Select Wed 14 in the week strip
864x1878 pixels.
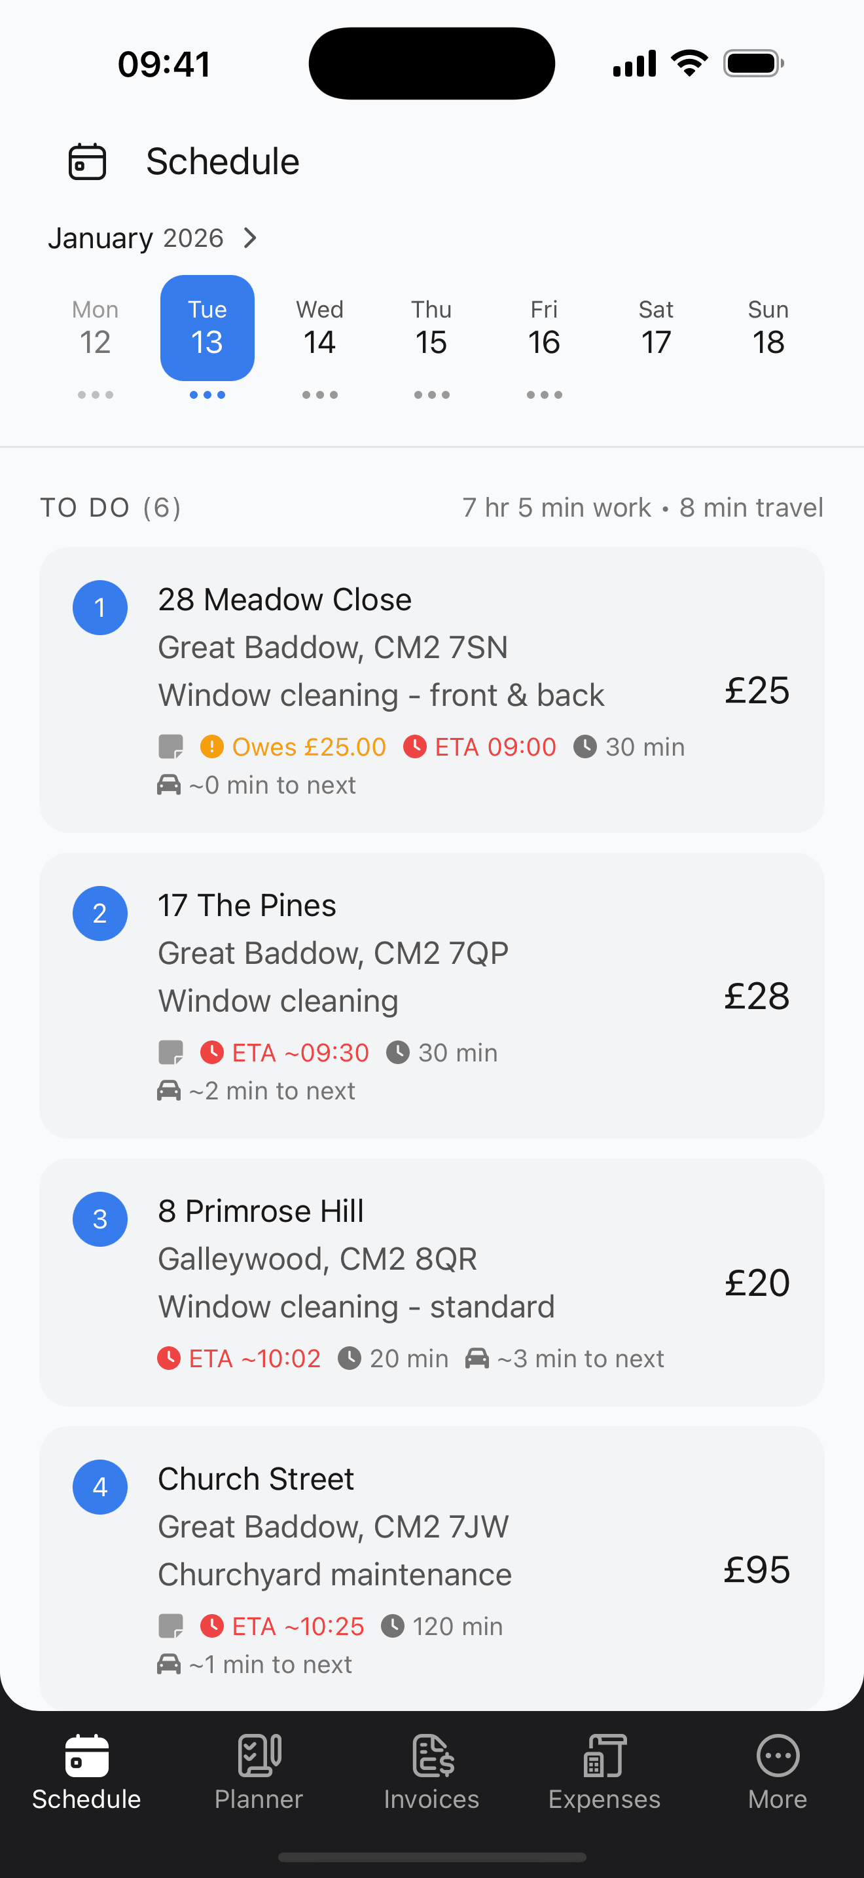click(x=320, y=329)
